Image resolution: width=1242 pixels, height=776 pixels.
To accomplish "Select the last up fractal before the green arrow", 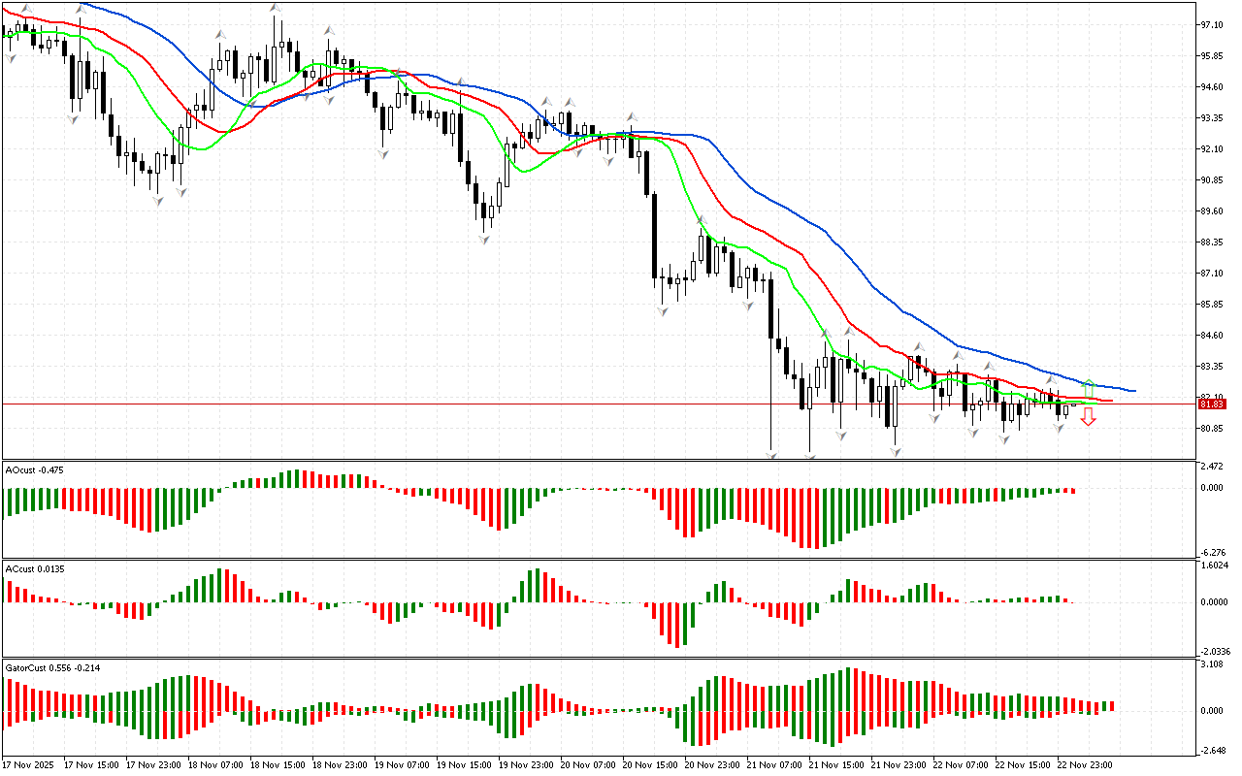I will (x=1051, y=379).
